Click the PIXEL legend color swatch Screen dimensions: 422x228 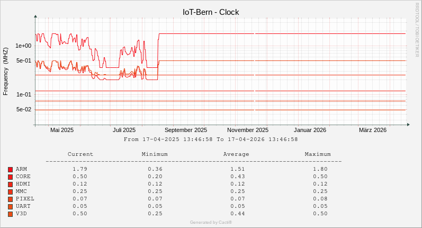tap(10, 199)
